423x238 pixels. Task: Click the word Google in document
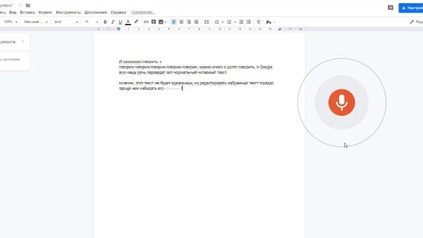click(x=266, y=67)
